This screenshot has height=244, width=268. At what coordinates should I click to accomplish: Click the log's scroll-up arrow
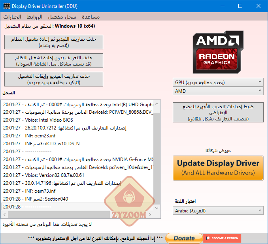pos(157,104)
